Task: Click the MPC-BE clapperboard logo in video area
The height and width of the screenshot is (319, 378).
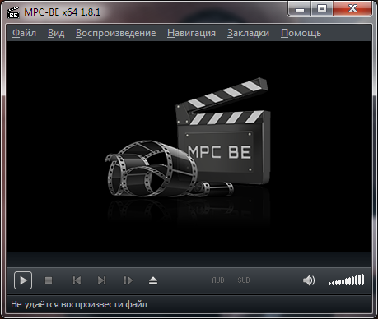Action: [188, 138]
